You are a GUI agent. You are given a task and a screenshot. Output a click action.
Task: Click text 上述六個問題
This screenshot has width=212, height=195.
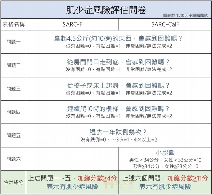142,178
